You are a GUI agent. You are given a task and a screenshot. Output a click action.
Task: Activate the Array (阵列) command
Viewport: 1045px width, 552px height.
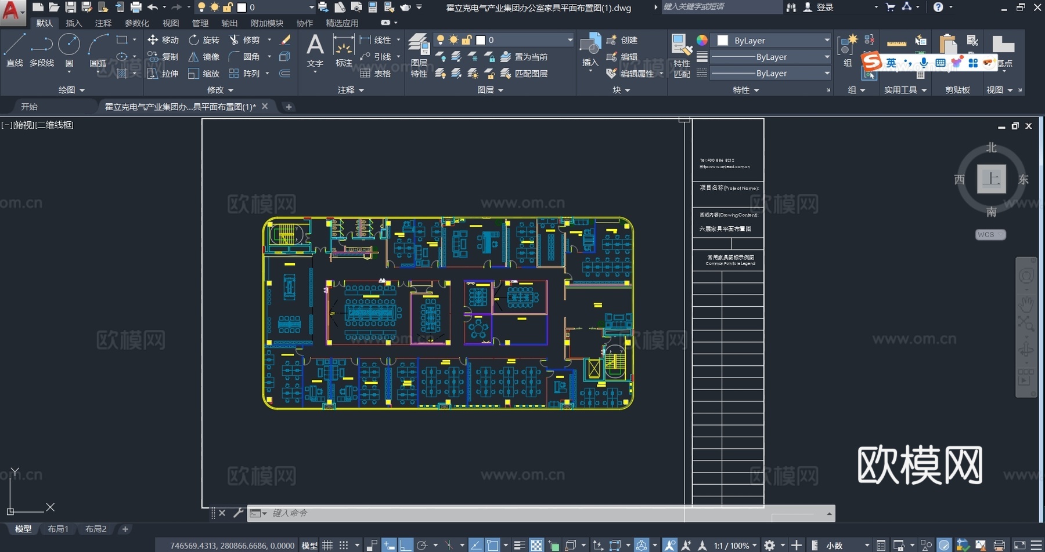click(x=244, y=74)
